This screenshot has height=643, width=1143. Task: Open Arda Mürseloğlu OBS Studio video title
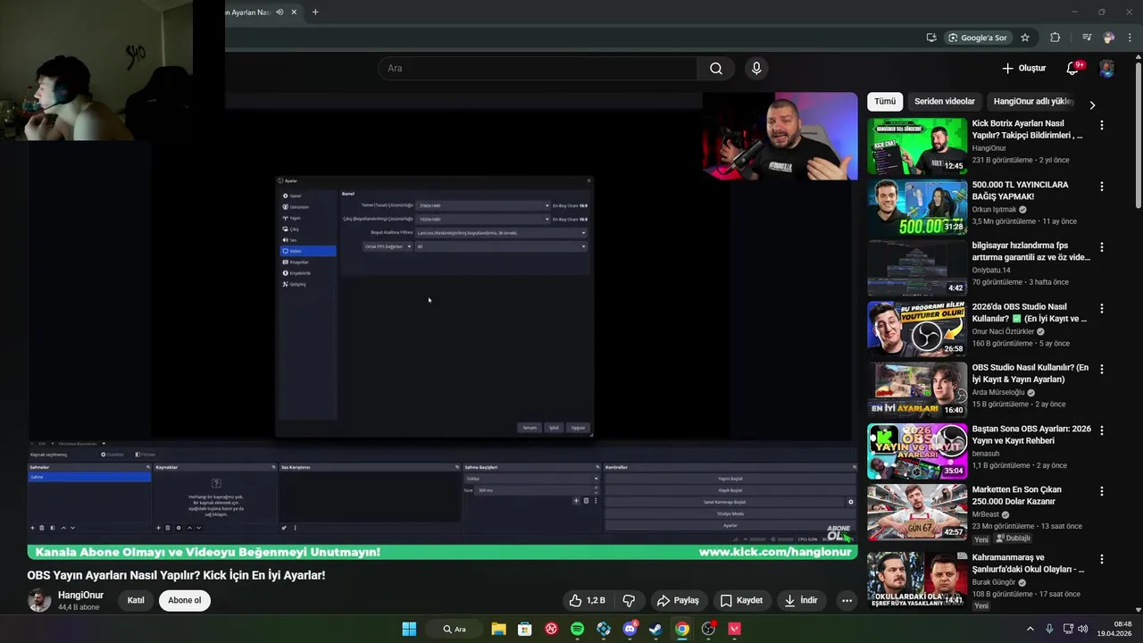coord(1030,373)
